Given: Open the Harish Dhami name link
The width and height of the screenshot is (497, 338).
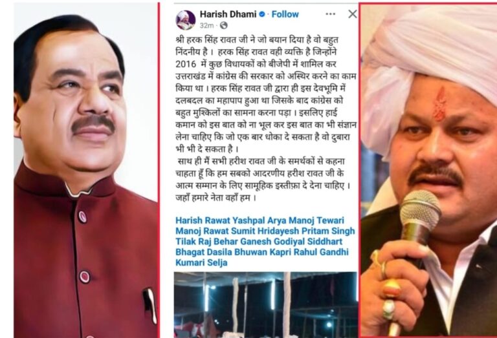Looking at the screenshot, I should pyautogui.click(x=228, y=14).
